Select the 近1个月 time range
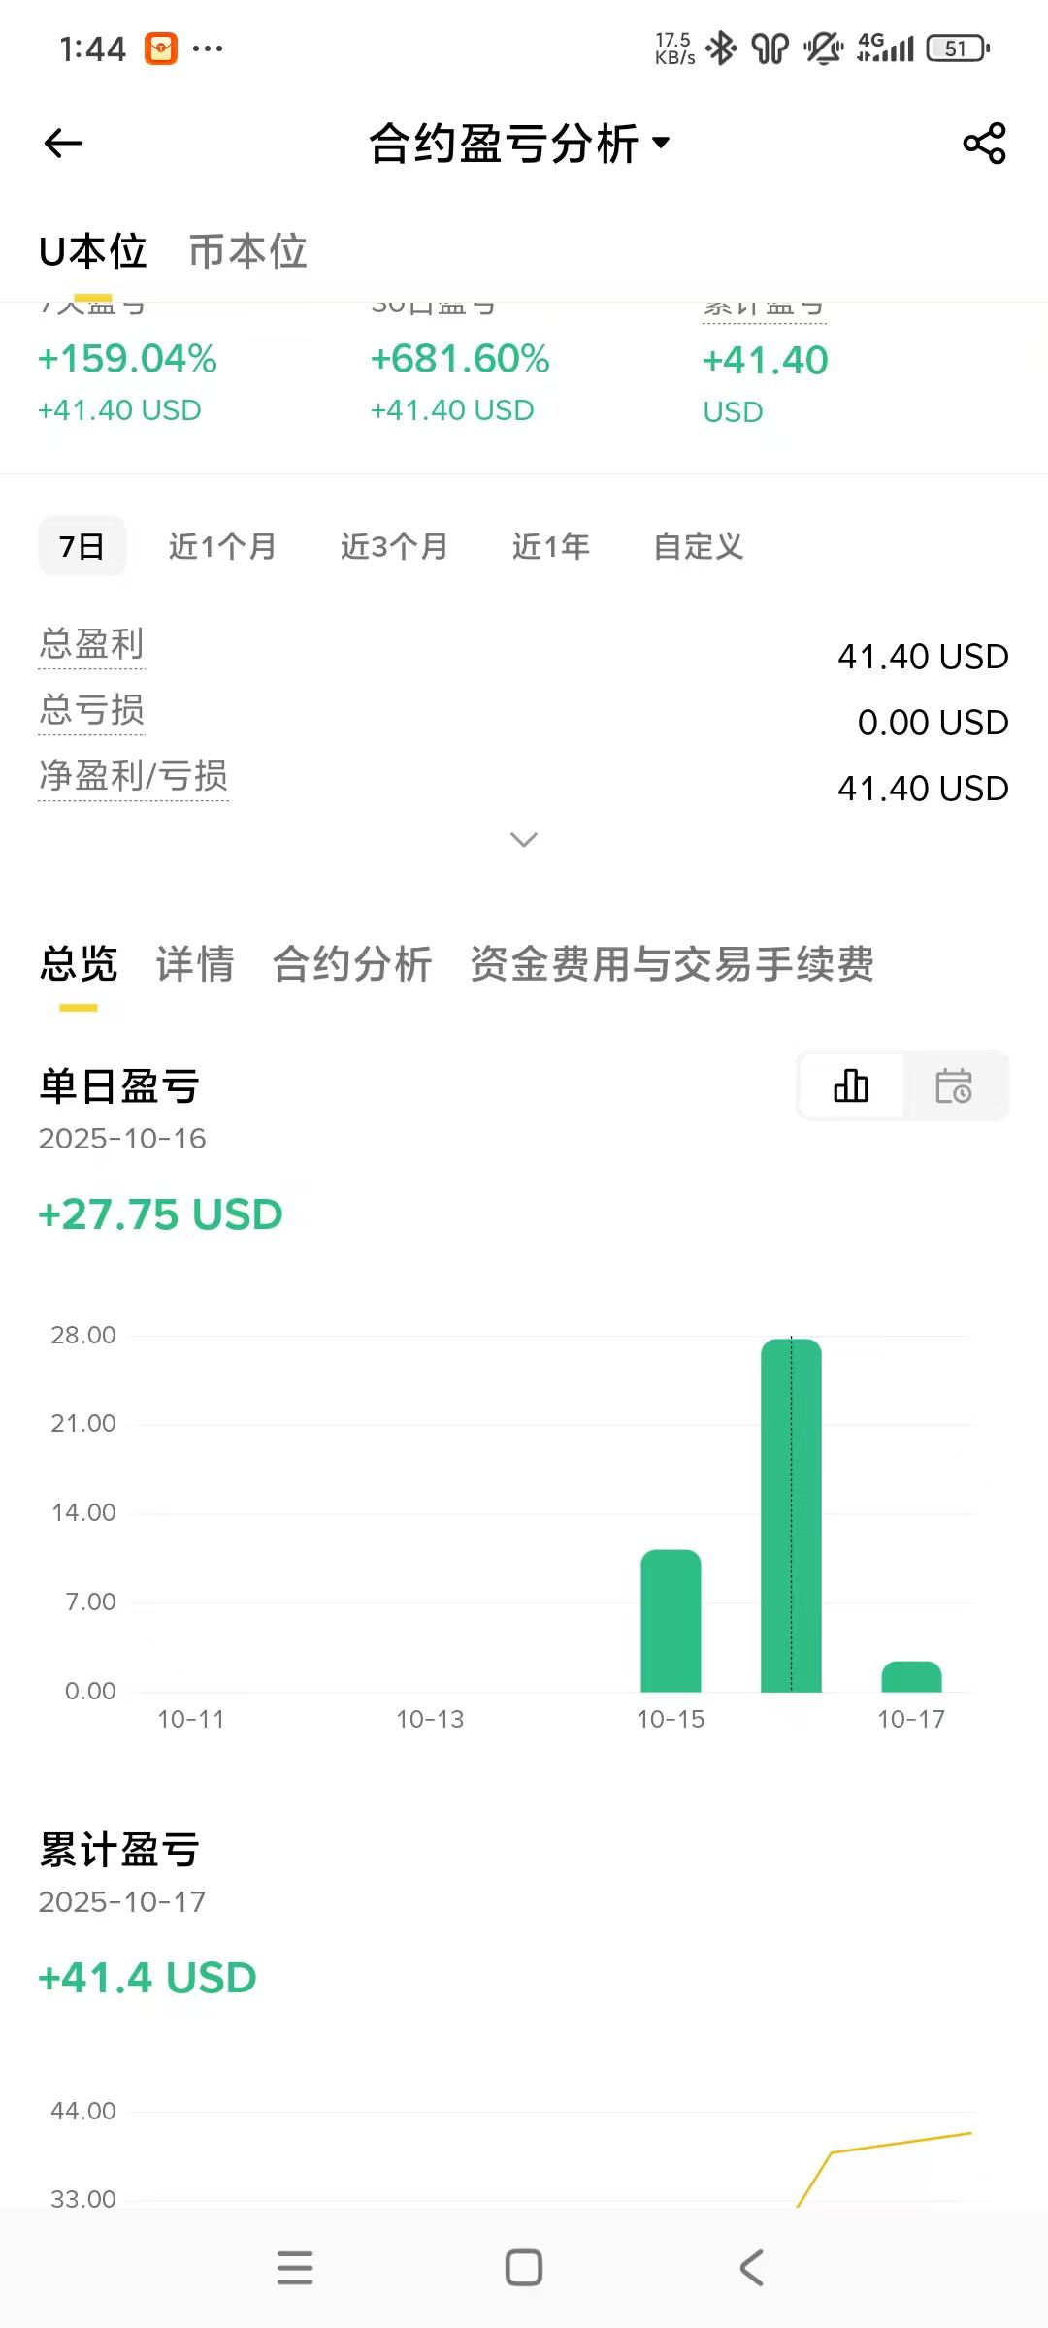The height and width of the screenshot is (2328, 1048). [222, 546]
